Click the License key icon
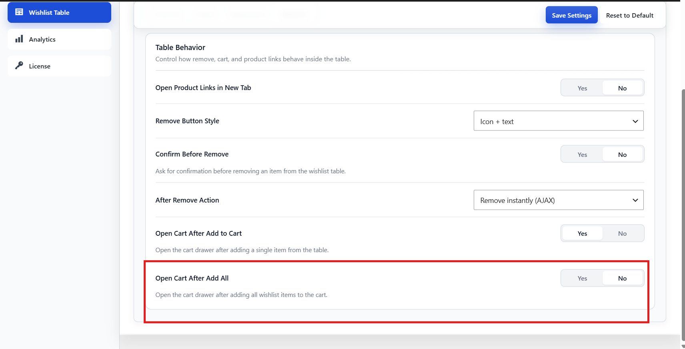The height and width of the screenshot is (349, 685). tap(19, 66)
